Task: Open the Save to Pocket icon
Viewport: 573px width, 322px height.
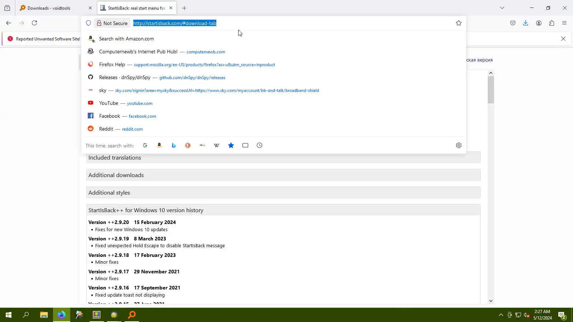Action: (x=513, y=23)
